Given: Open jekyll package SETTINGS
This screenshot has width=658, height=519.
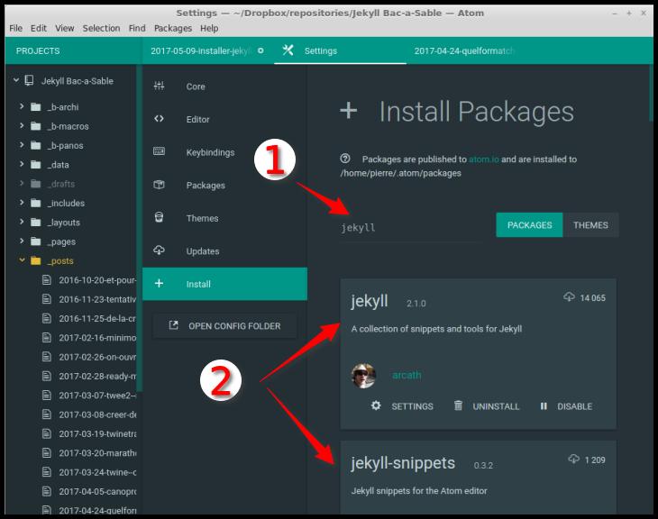Looking at the screenshot, I should coord(402,405).
